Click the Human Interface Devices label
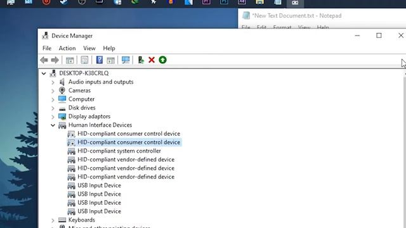This screenshot has height=228, width=406. (x=100, y=125)
